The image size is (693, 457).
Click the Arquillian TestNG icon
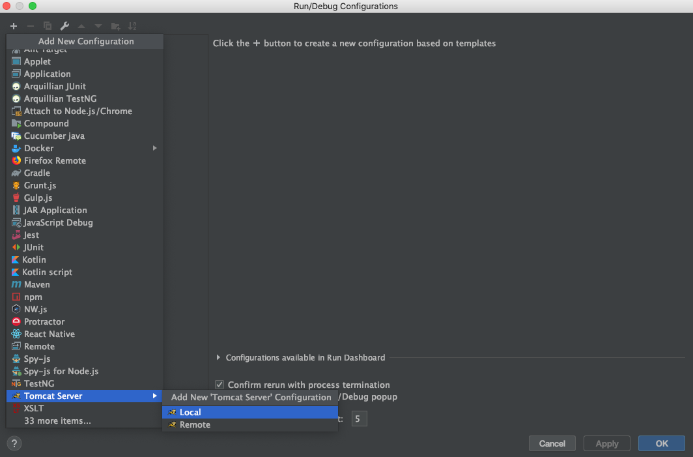[16, 98]
